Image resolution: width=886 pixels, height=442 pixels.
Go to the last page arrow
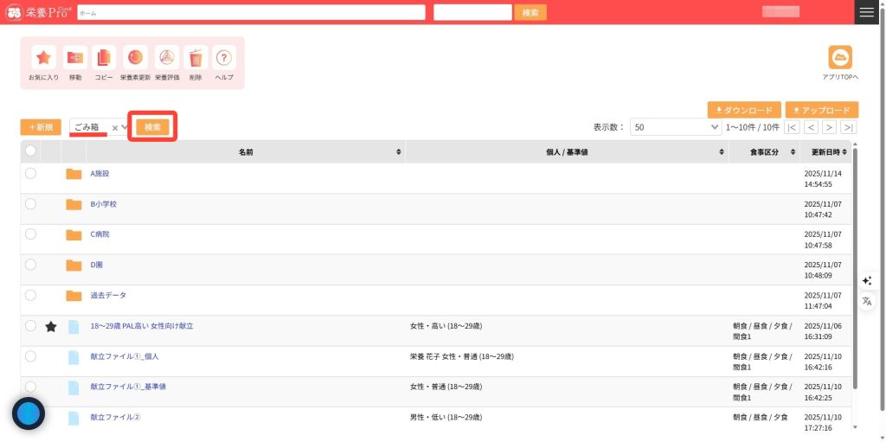click(x=849, y=127)
